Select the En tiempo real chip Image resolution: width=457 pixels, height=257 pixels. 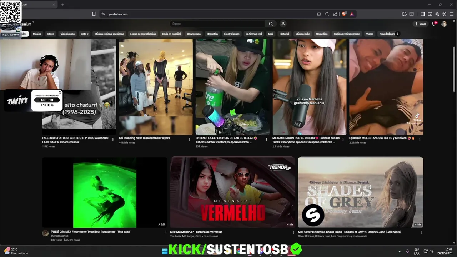point(254,34)
